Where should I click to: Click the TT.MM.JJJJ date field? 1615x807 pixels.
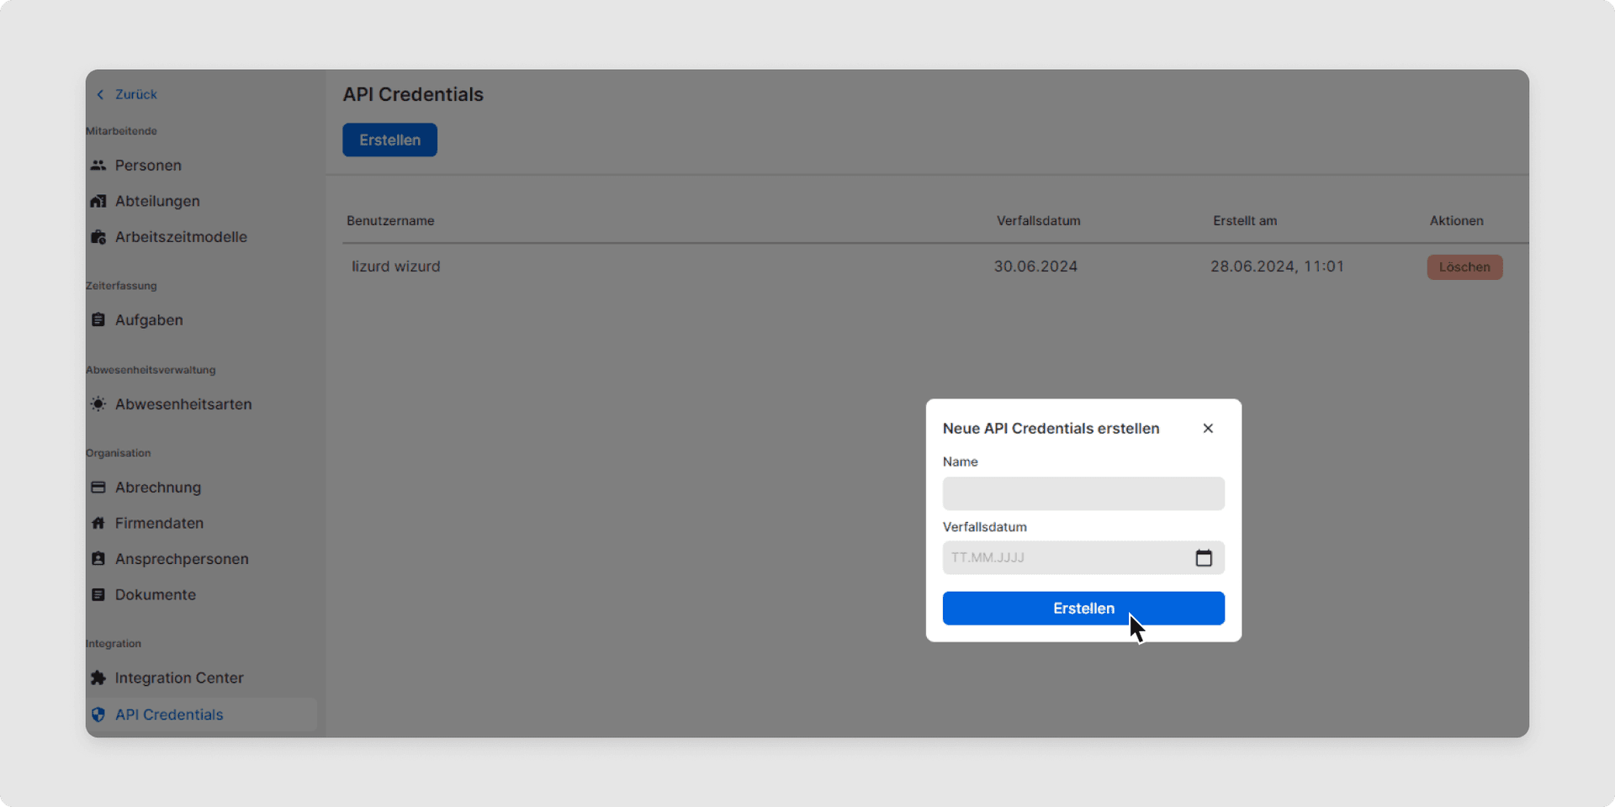[1064, 558]
